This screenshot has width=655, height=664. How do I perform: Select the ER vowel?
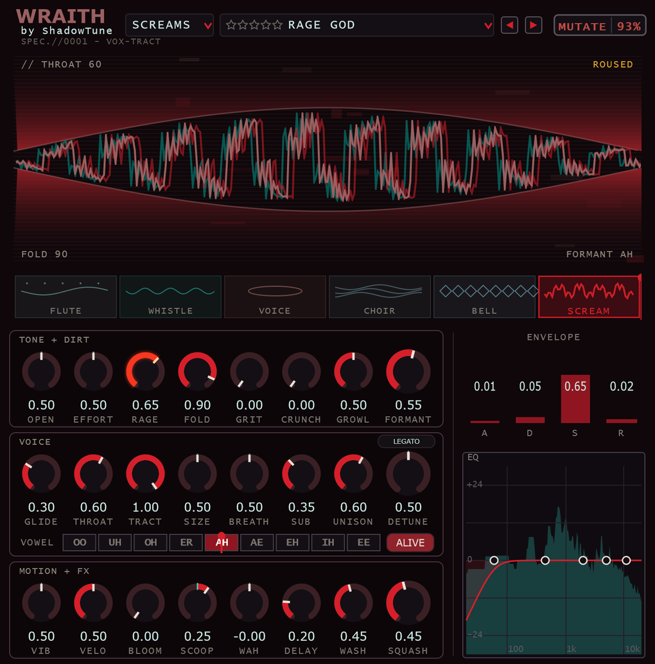pyautogui.click(x=186, y=543)
